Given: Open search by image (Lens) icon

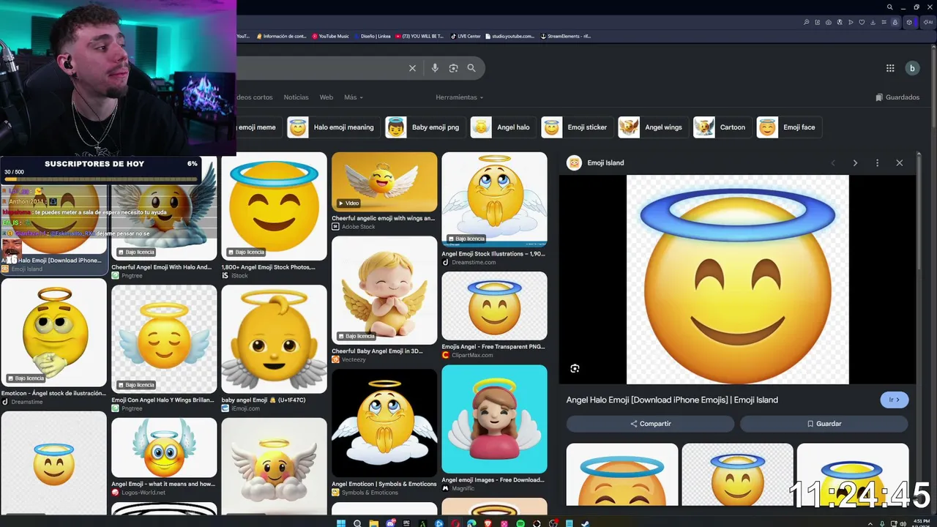Looking at the screenshot, I should click(453, 68).
